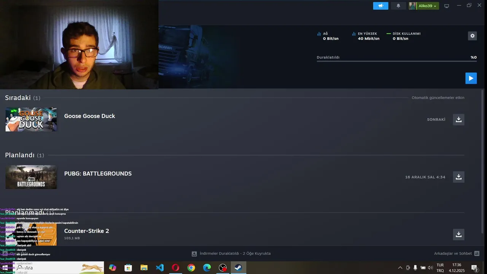Expand the Aliko39 account dropdown
The height and width of the screenshot is (274, 487).
[427, 6]
